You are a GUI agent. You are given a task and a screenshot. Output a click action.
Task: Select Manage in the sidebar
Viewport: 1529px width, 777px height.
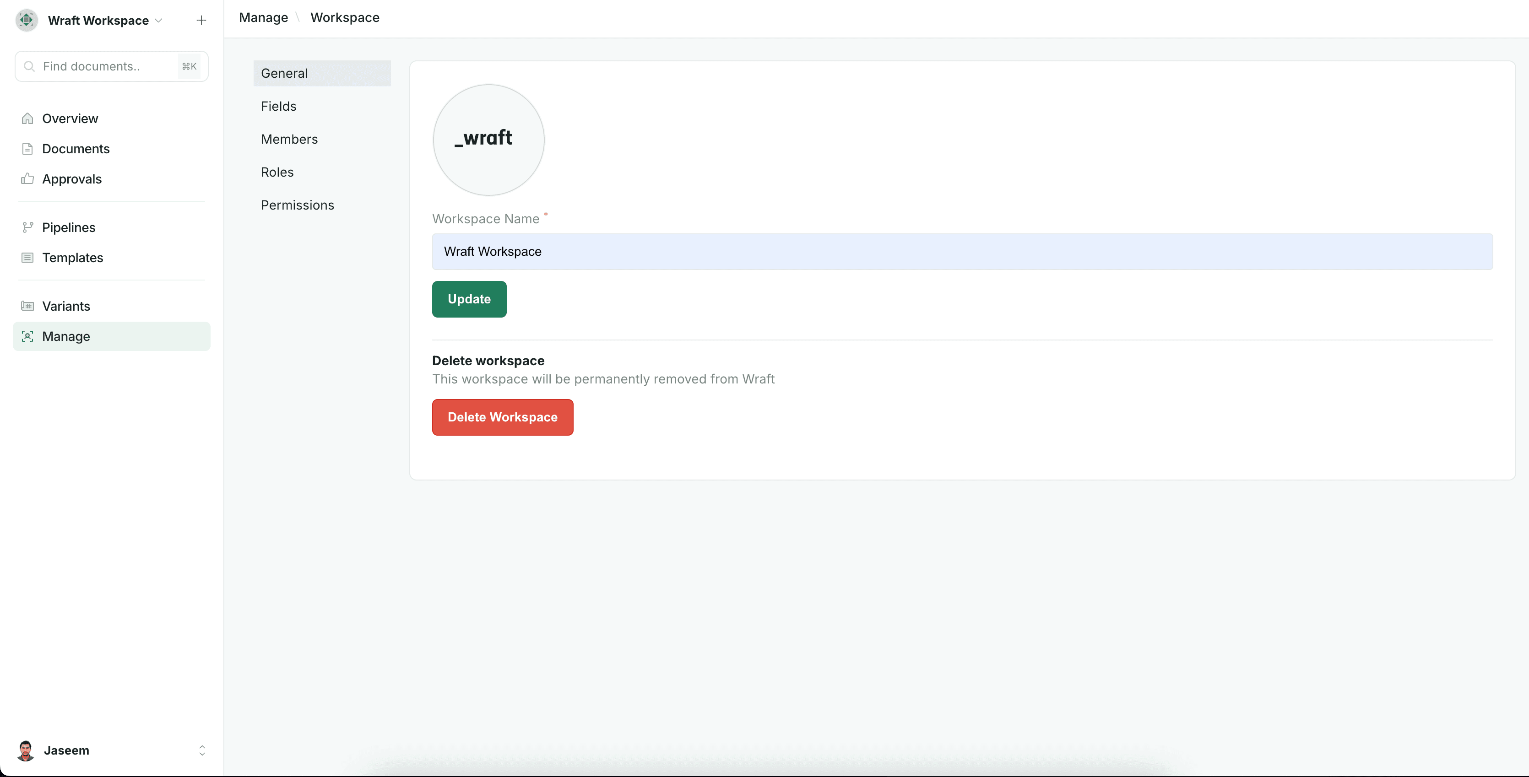tap(112, 336)
